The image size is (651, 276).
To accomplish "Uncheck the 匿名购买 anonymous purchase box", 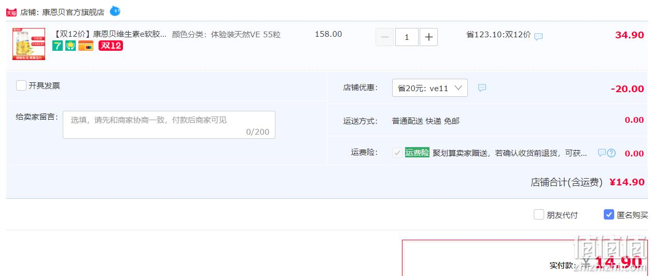I will (x=609, y=214).
